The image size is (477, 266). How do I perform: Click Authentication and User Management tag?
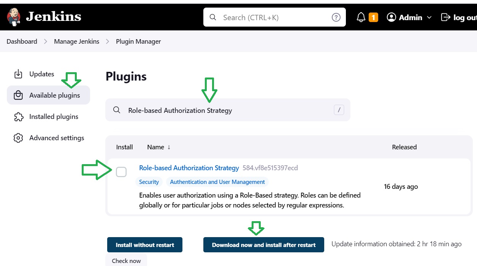click(x=217, y=182)
